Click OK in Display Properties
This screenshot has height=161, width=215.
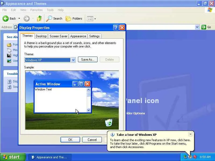(70, 140)
